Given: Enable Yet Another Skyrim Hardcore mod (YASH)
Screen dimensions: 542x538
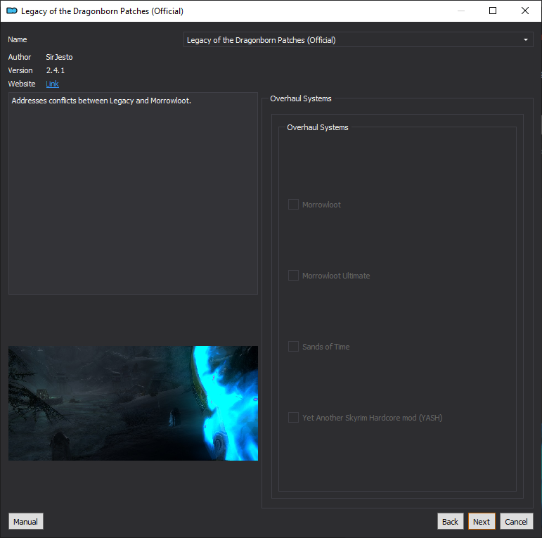Looking at the screenshot, I should [x=293, y=418].
